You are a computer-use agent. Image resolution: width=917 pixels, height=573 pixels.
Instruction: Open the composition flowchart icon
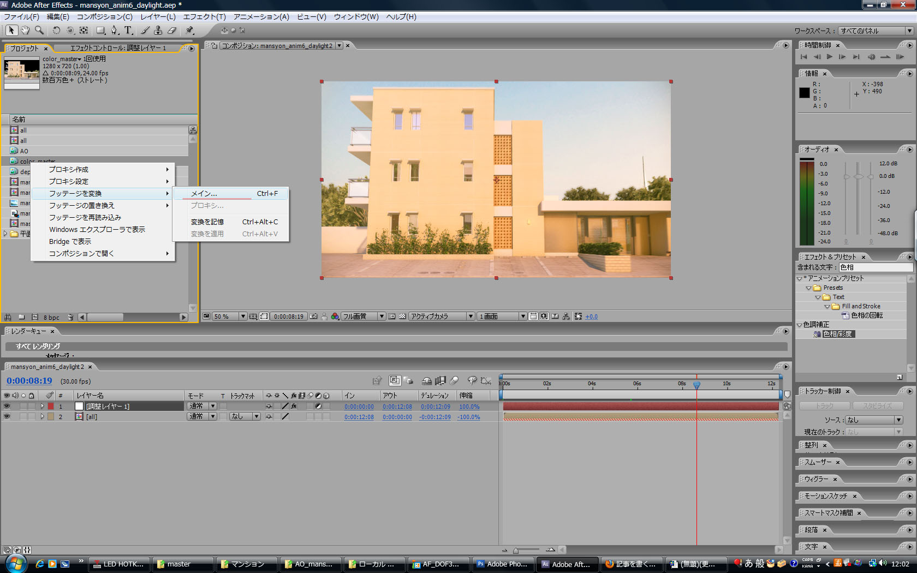[566, 317]
